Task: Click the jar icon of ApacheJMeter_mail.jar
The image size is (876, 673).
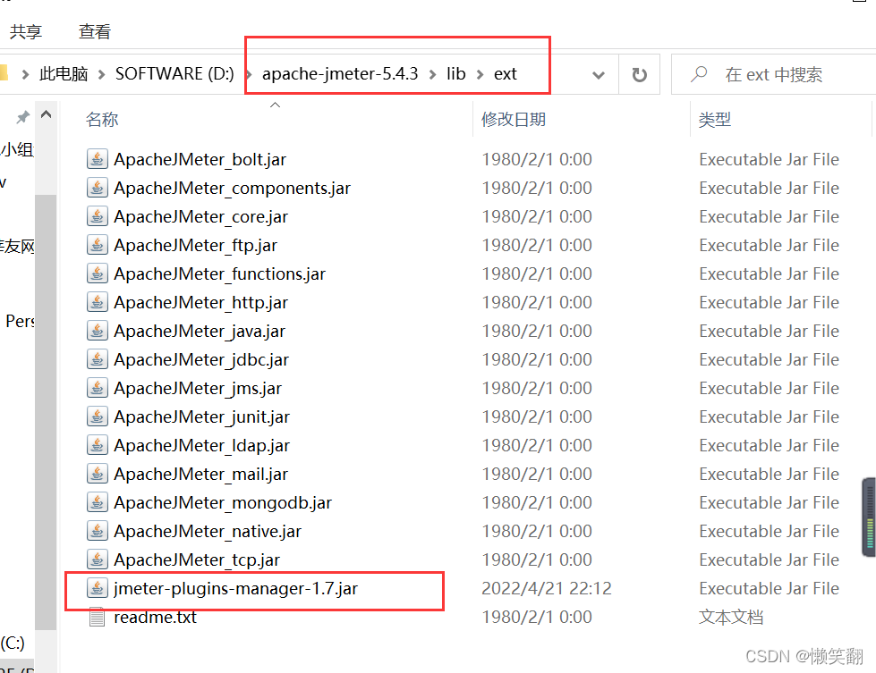Action: (x=98, y=474)
